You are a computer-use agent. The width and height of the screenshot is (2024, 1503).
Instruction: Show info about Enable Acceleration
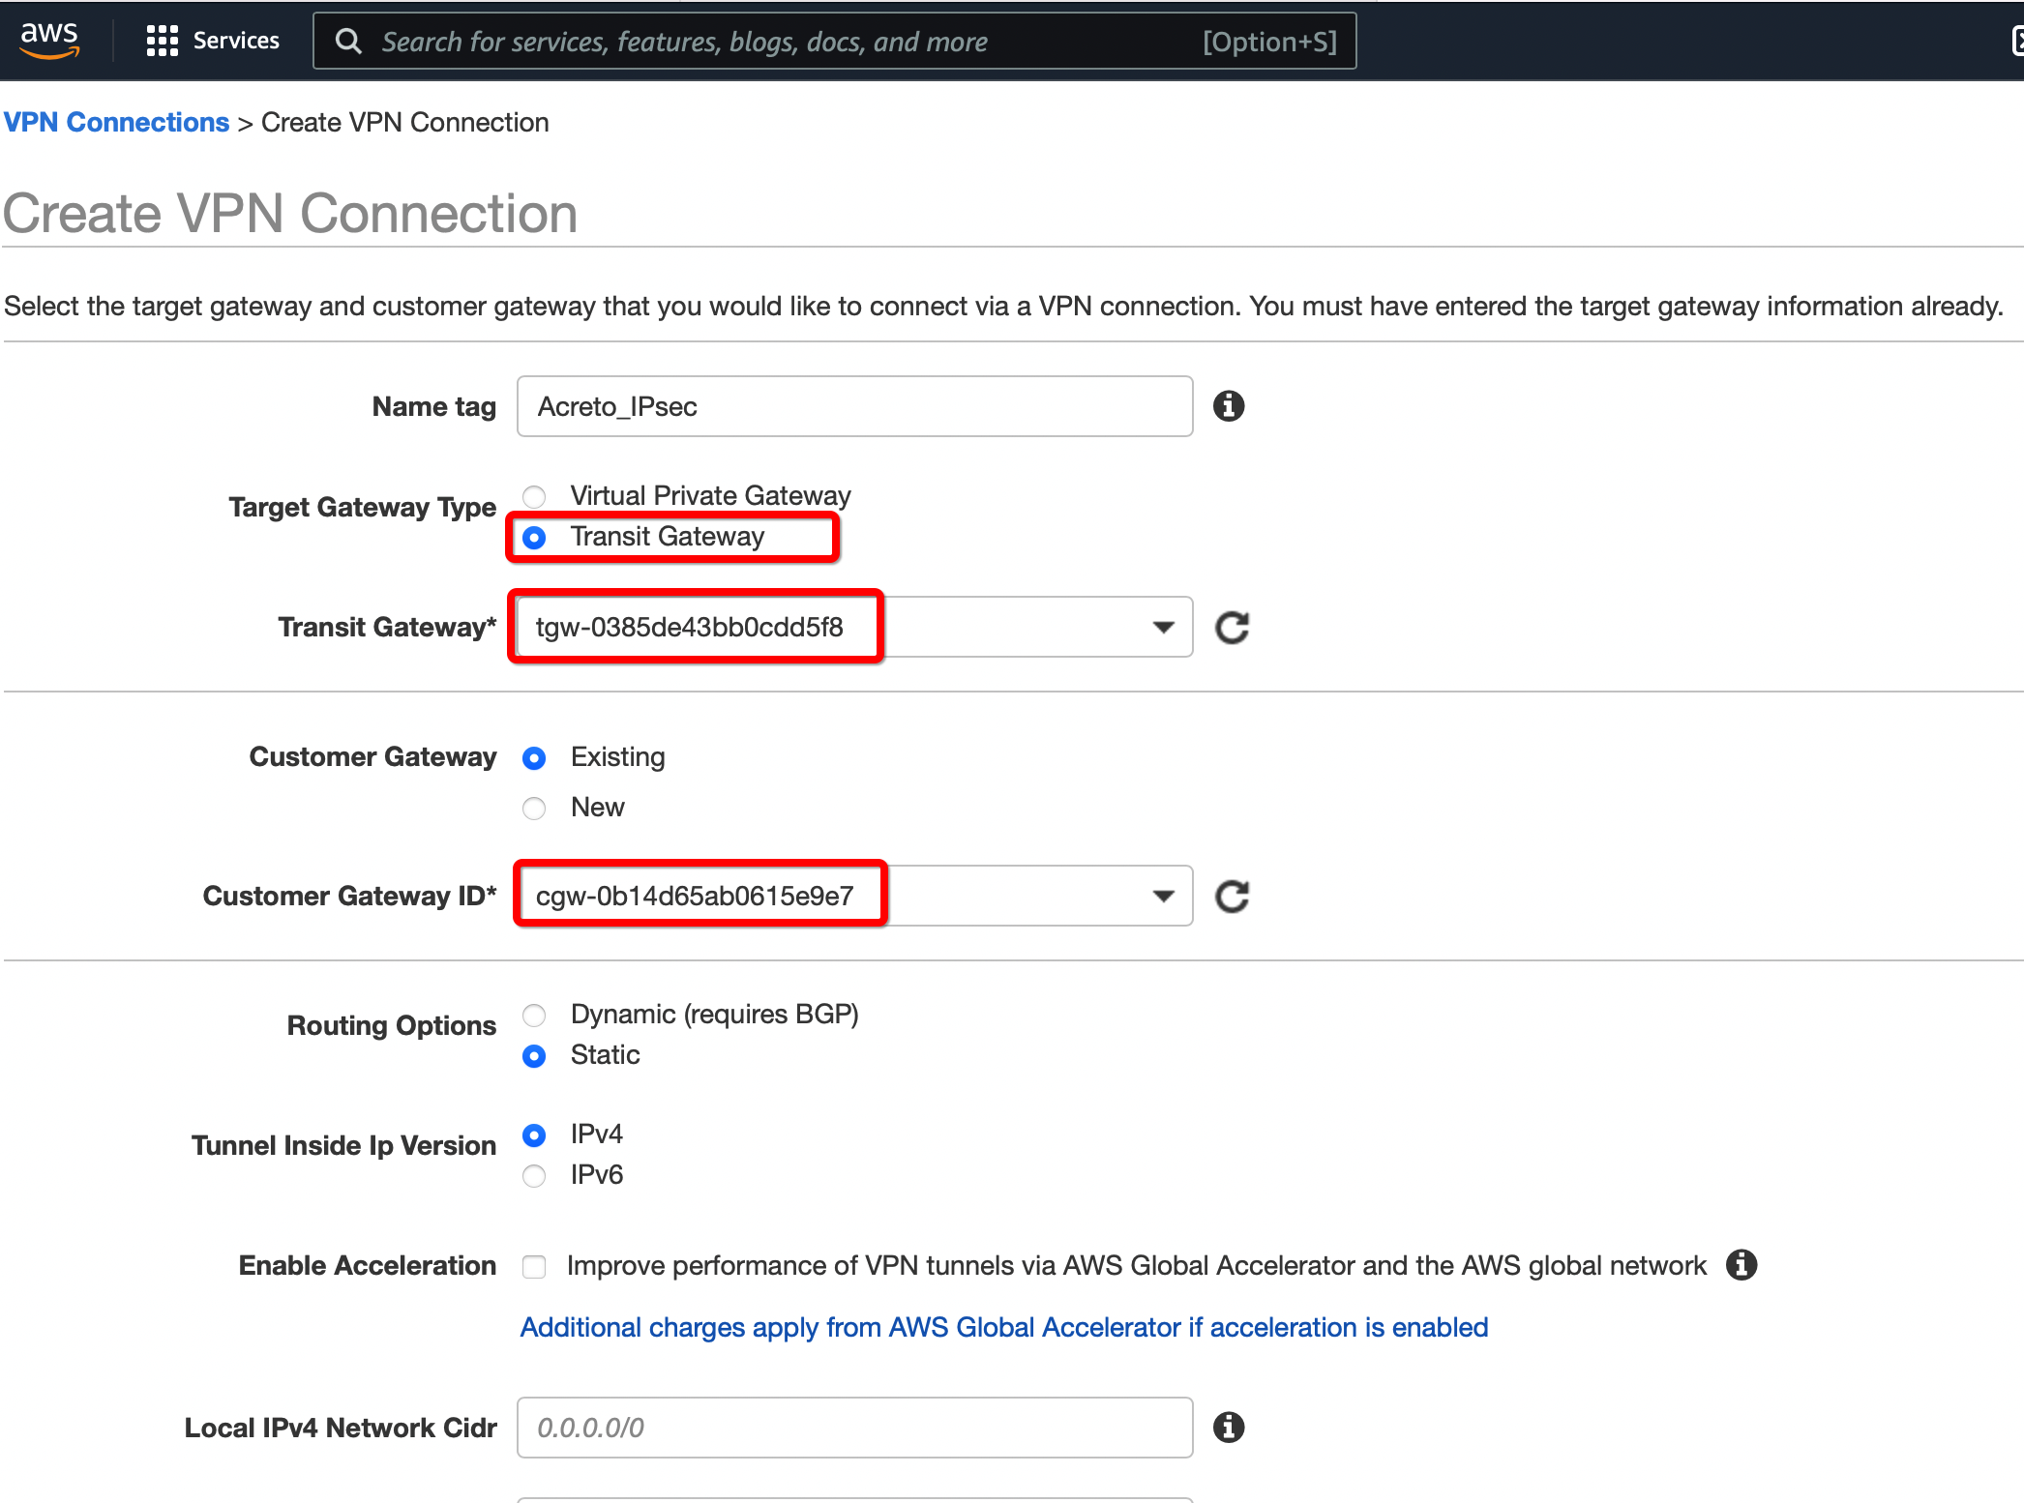[x=1741, y=1265]
